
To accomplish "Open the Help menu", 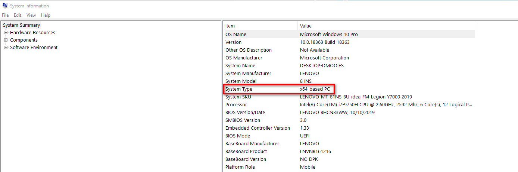I will [46, 15].
